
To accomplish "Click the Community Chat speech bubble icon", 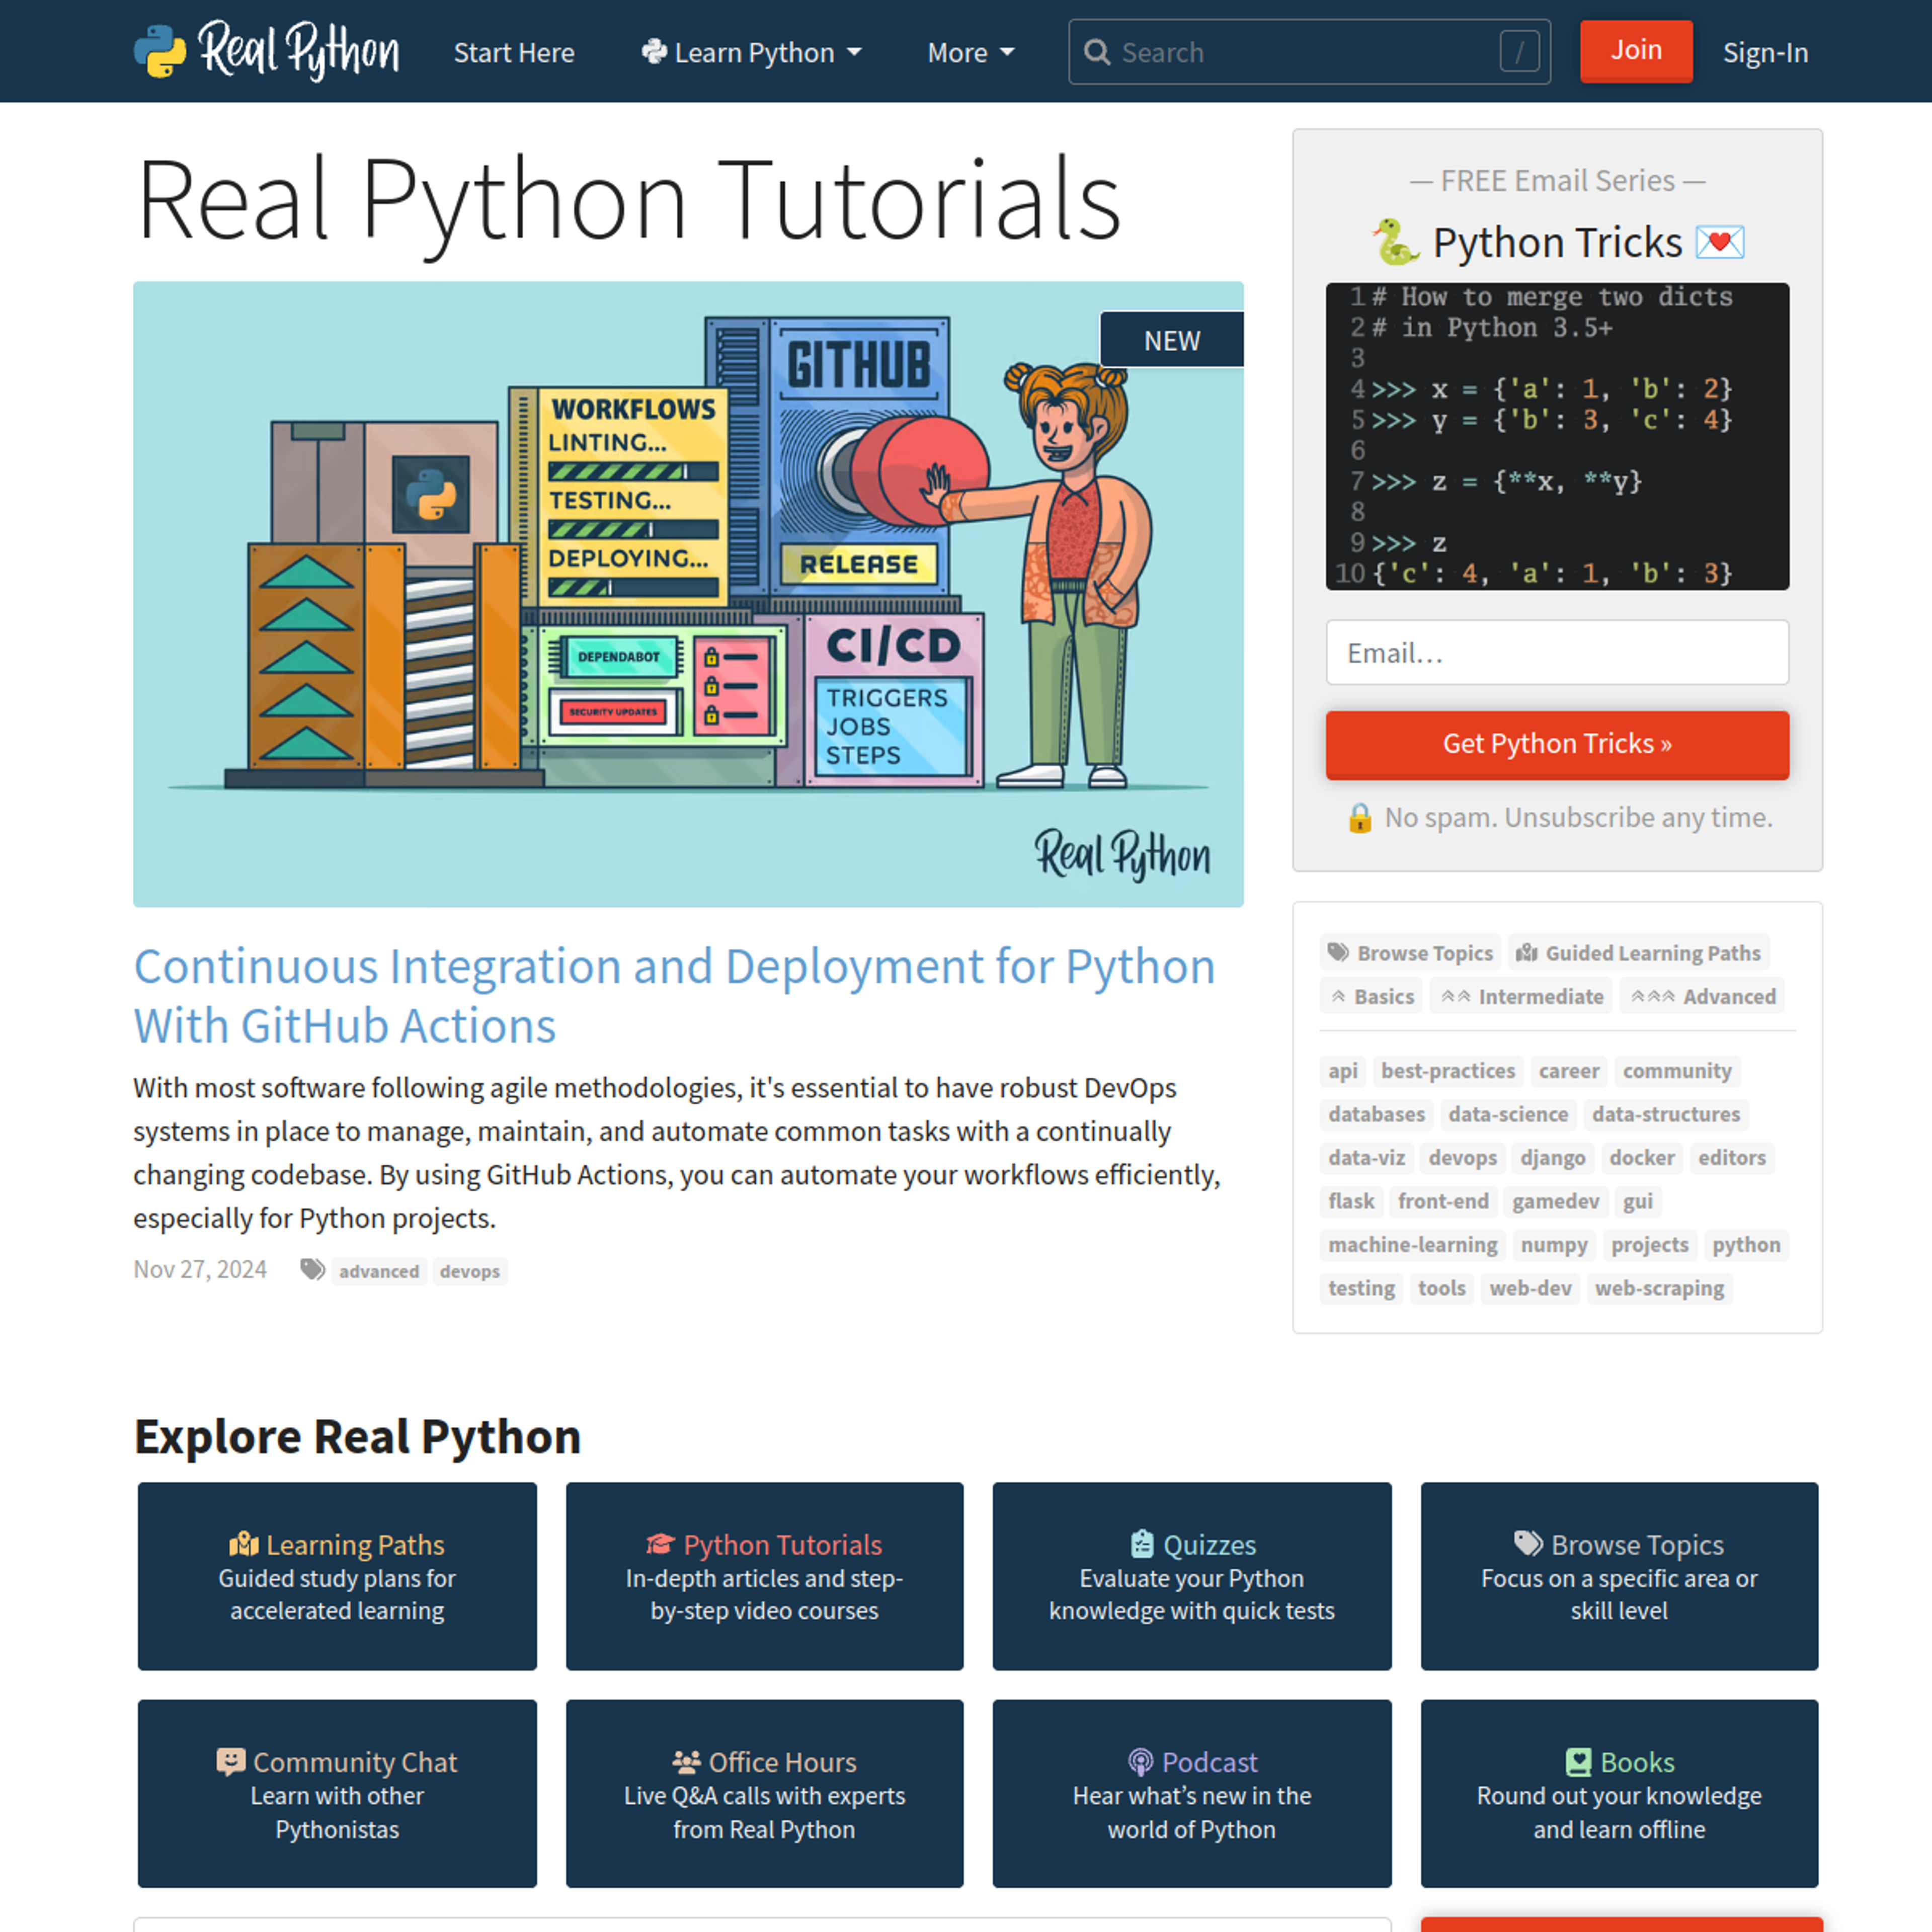I will pyautogui.click(x=231, y=1762).
